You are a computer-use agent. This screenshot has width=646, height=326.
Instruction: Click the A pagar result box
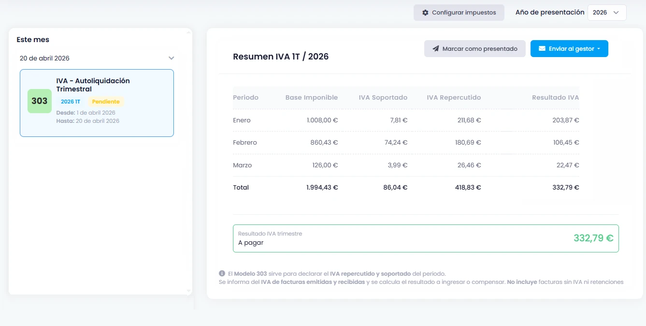425,238
